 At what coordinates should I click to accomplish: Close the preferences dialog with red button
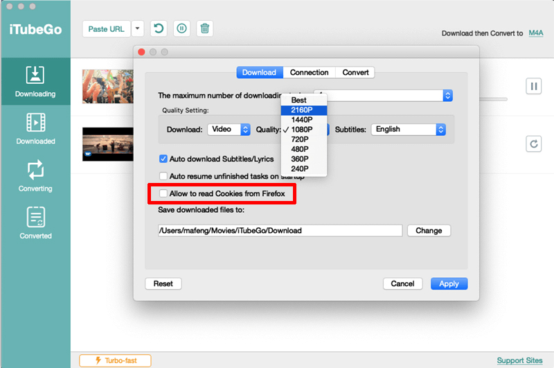(141, 52)
